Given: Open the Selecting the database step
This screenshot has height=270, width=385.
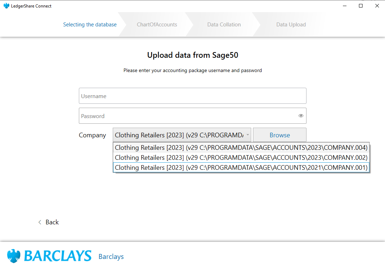Looking at the screenshot, I should [90, 25].
